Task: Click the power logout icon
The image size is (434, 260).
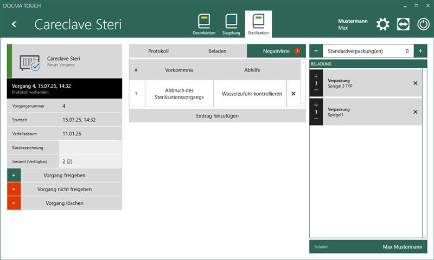Action: click(423, 24)
